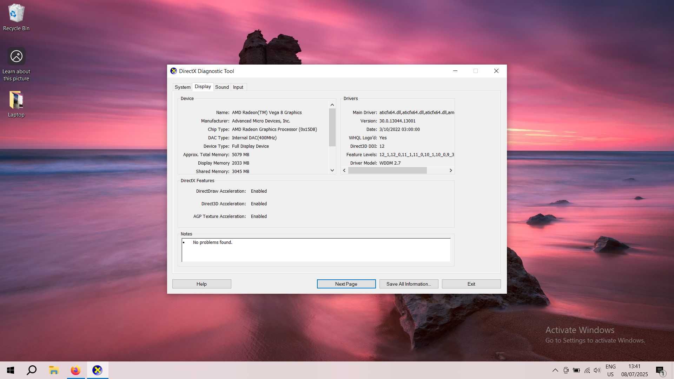Click 'AMD Radeon(TM) Vega 8 Graphics' name value
This screenshot has width=674, height=379.
[x=267, y=113]
